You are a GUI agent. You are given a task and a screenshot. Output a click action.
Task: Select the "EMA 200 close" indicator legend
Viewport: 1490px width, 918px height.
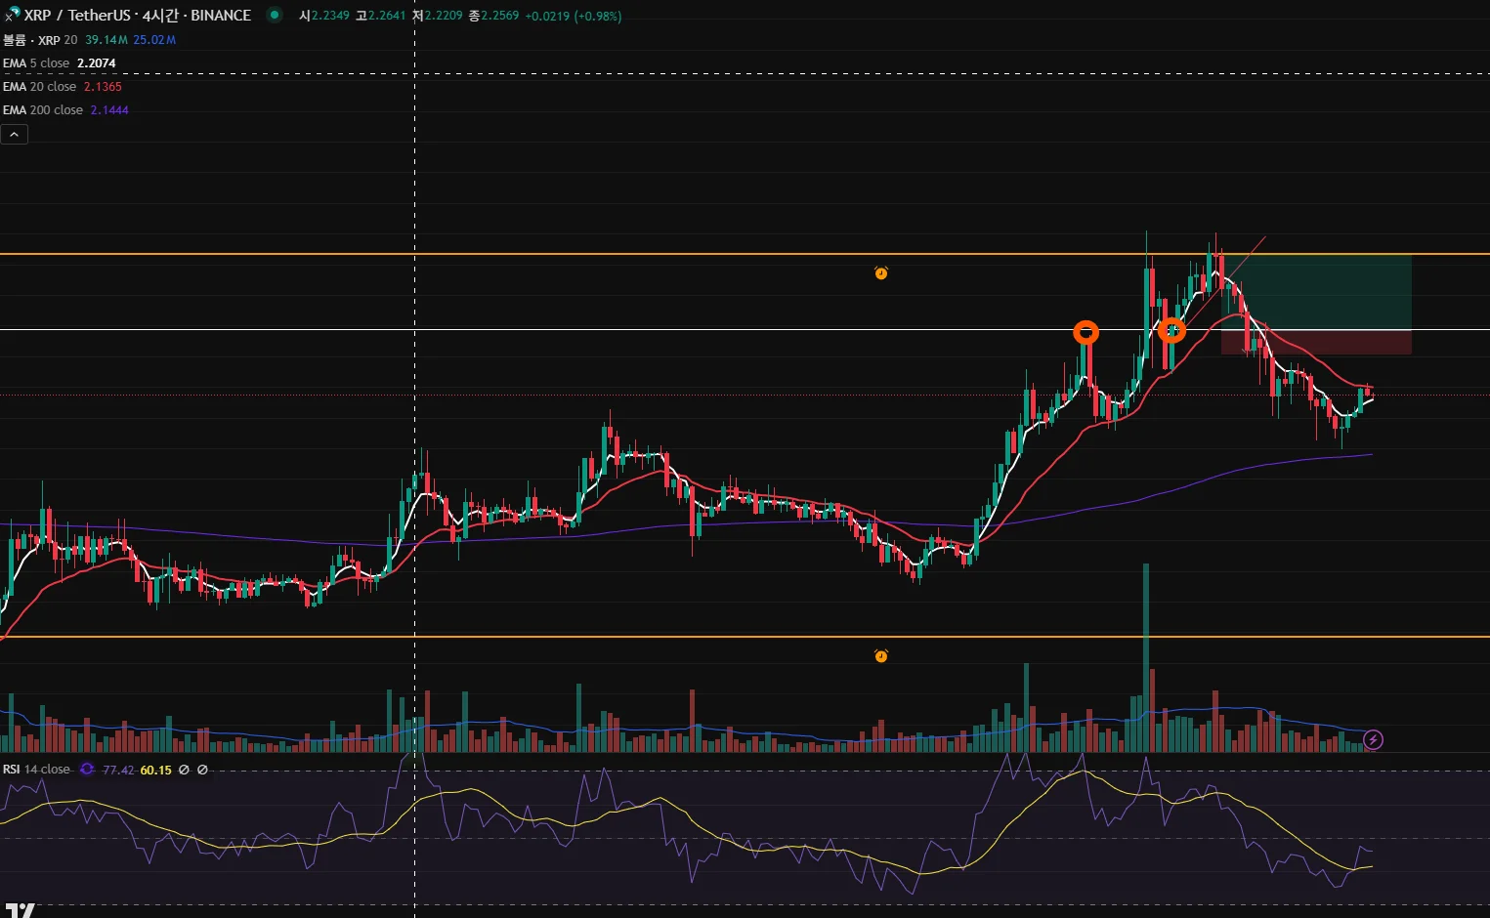tap(43, 110)
